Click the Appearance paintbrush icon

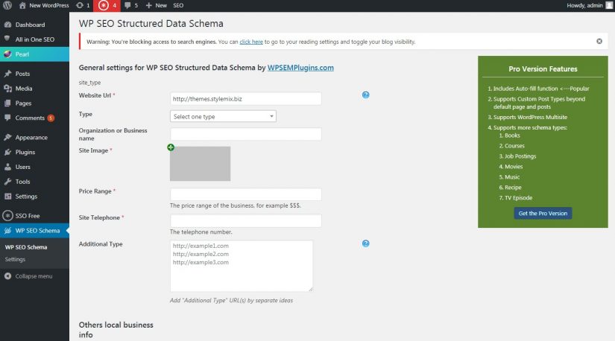tap(7, 137)
